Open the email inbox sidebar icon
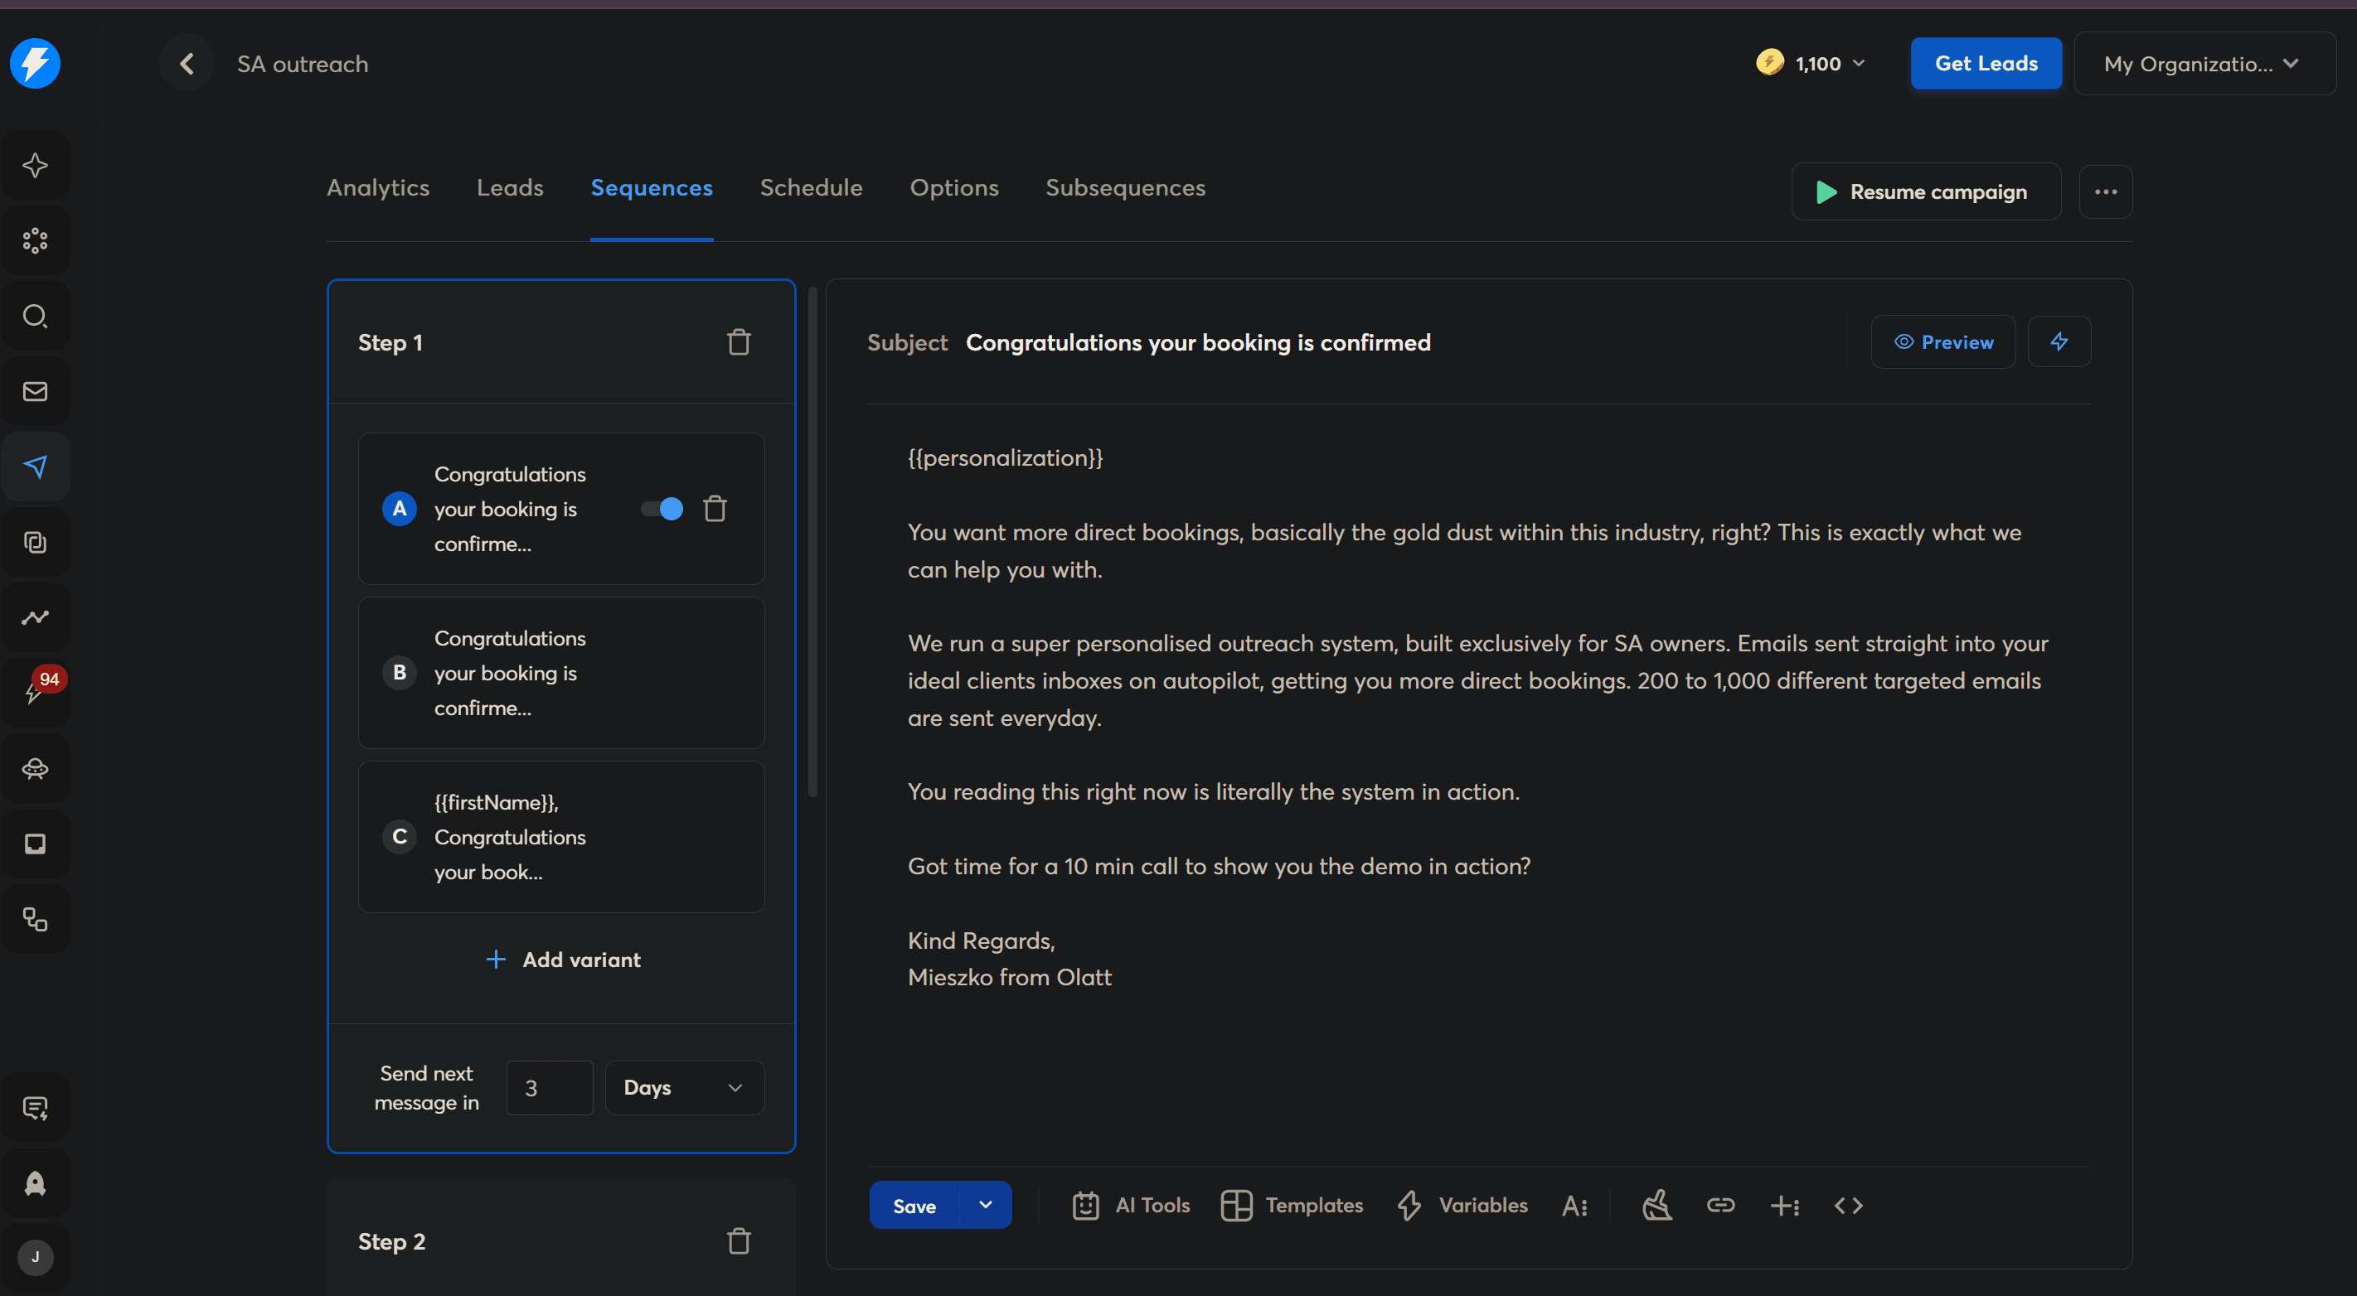 (x=35, y=391)
